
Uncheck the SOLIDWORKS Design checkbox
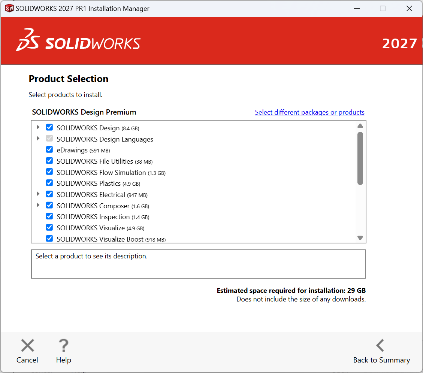coord(49,127)
